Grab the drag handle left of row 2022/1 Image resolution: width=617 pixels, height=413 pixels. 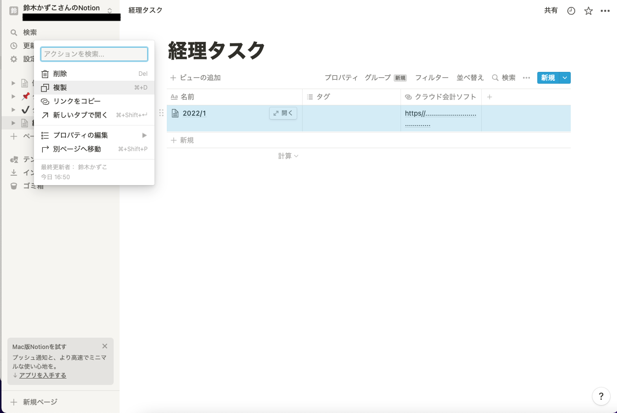pyautogui.click(x=161, y=113)
